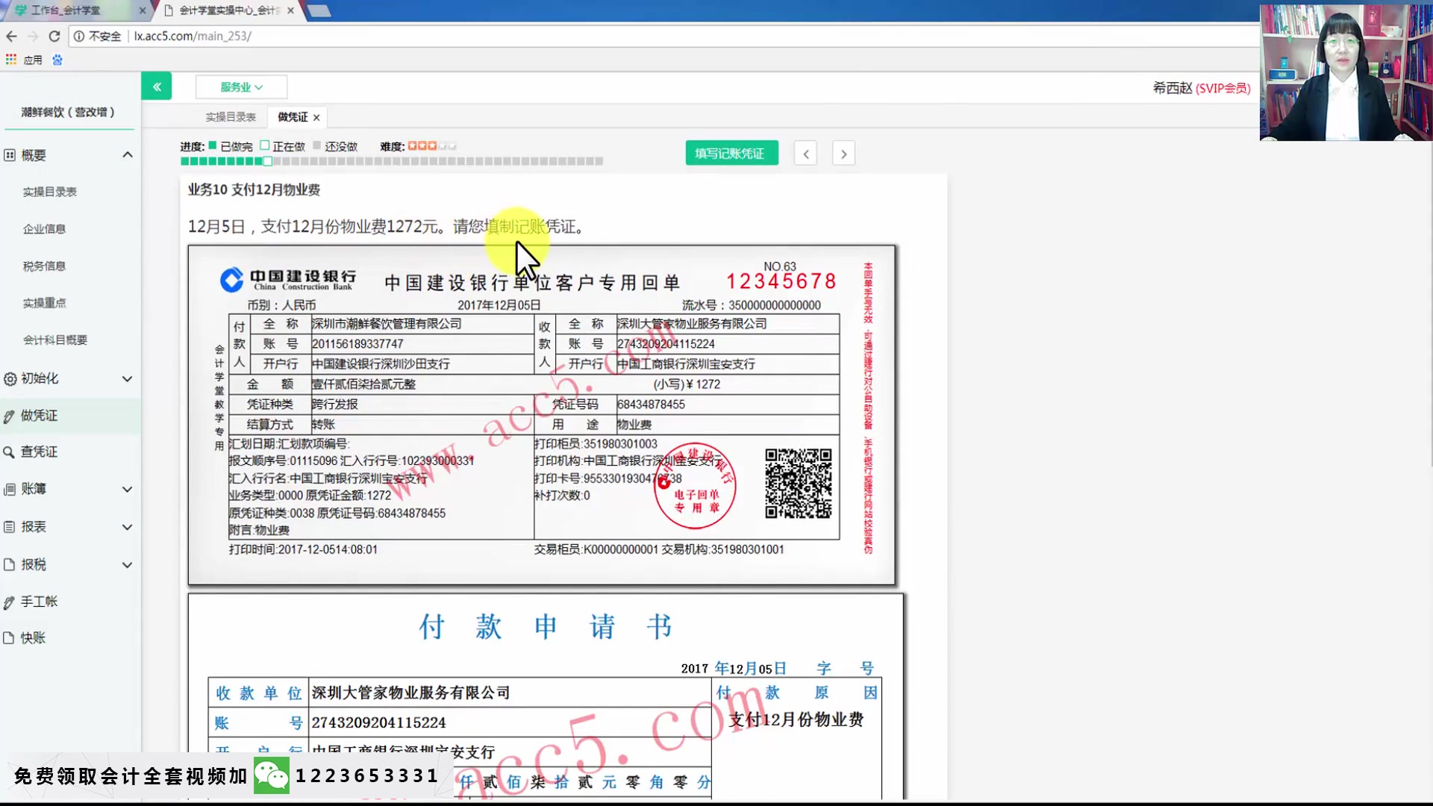
Task: Open 企业信息 sidebar link
Action: (x=44, y=229)
